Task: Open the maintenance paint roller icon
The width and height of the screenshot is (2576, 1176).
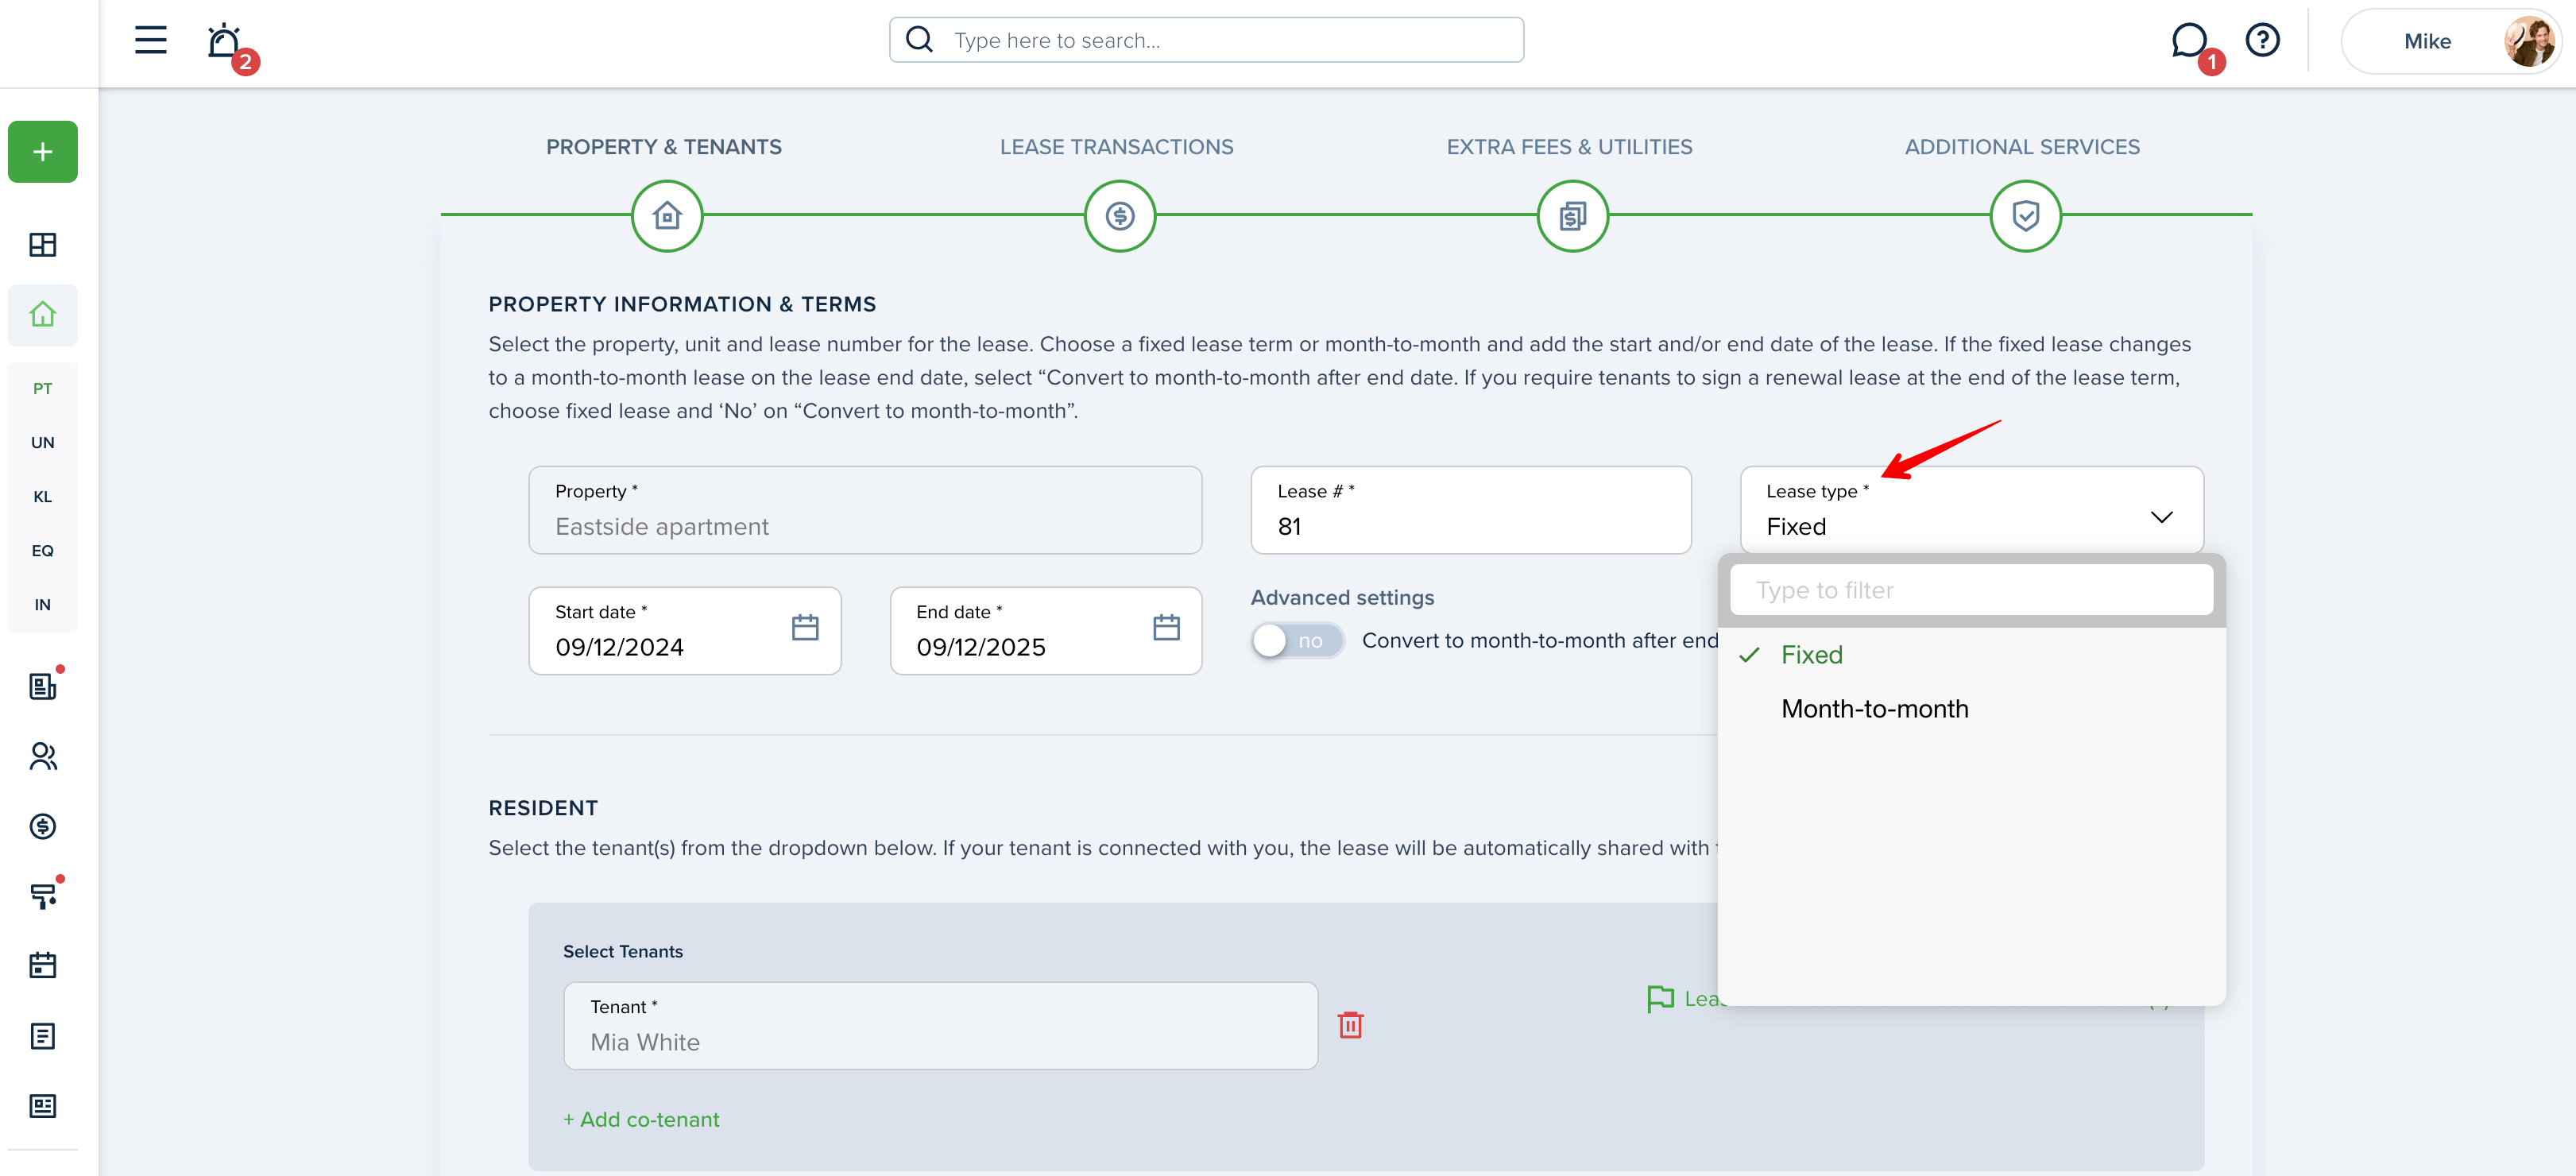Action: click(43, 896)
